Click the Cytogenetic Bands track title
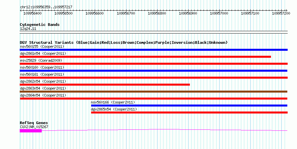 40,25
